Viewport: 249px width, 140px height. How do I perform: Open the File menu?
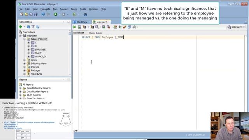(21, 9)
